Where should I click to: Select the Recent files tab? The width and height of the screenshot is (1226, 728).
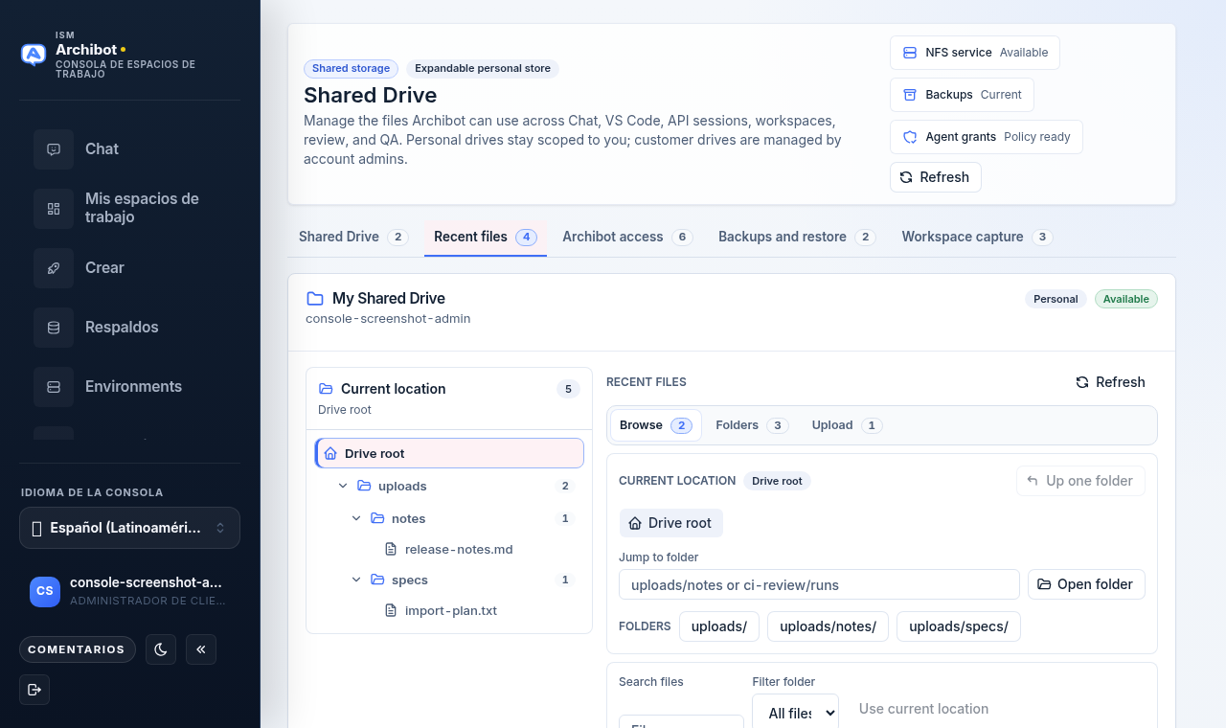(486, 237)
